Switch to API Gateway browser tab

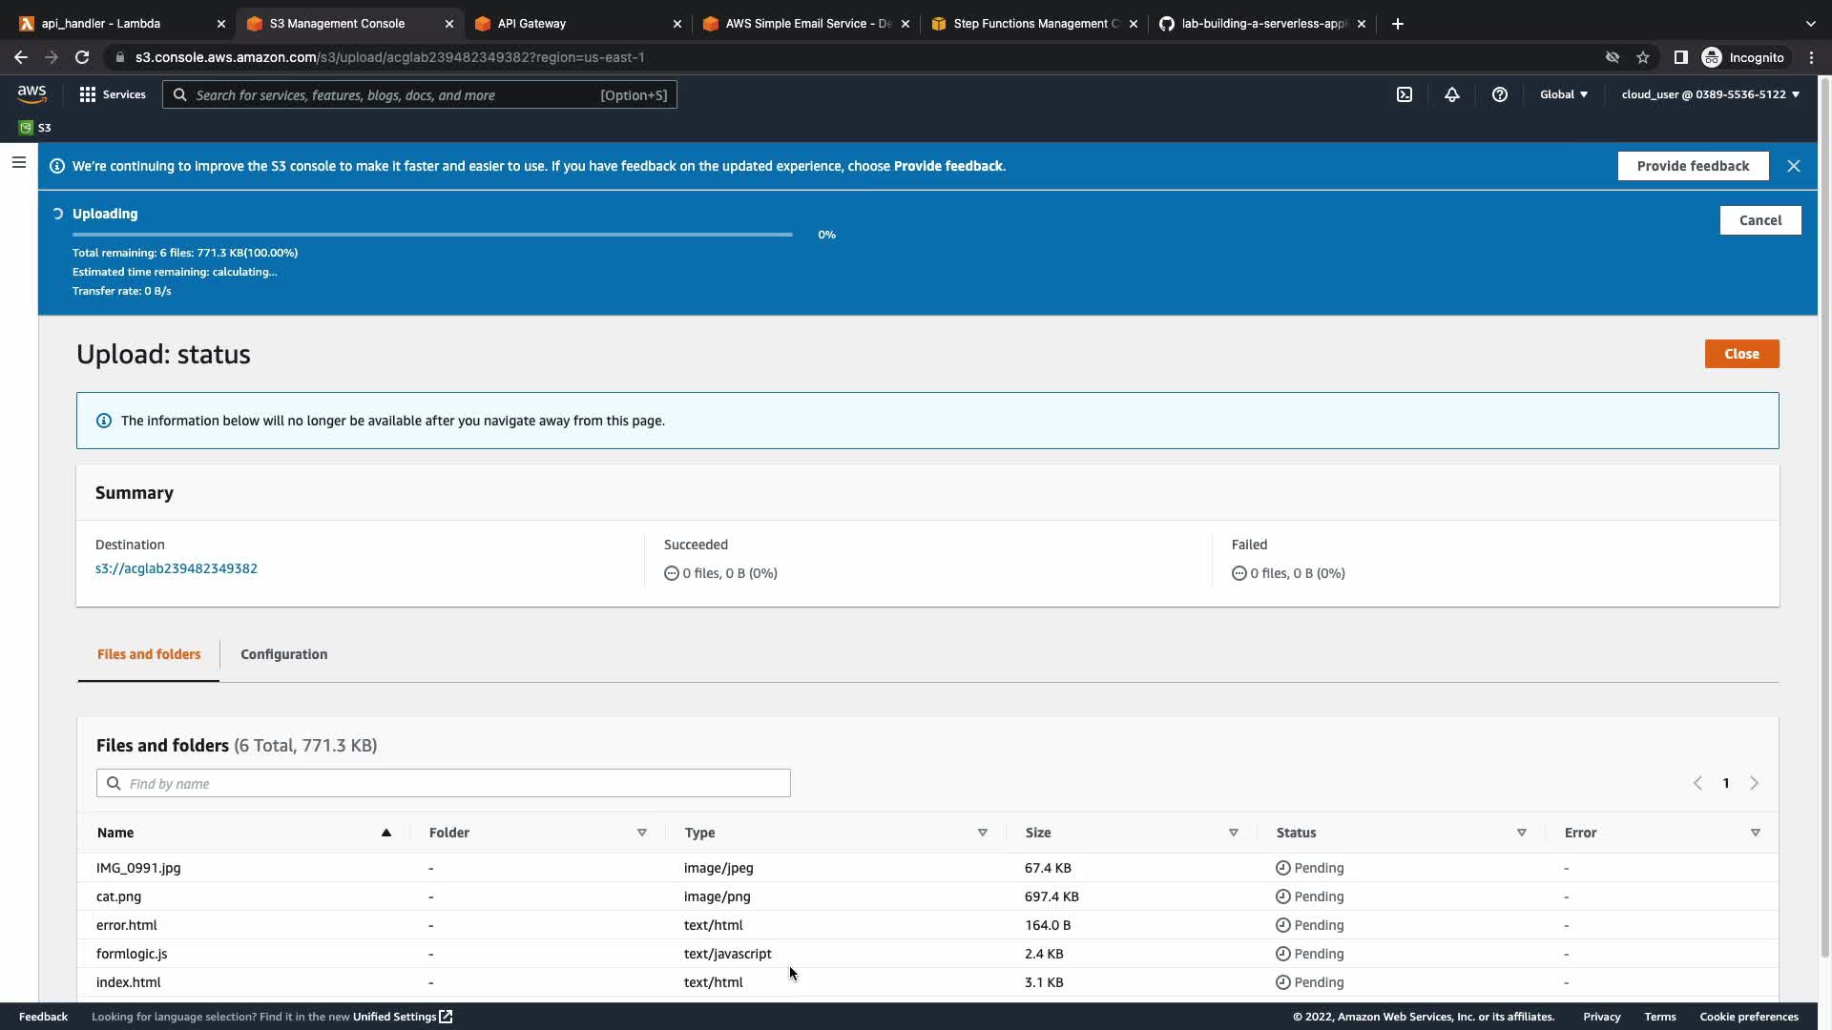click(531, 23)
